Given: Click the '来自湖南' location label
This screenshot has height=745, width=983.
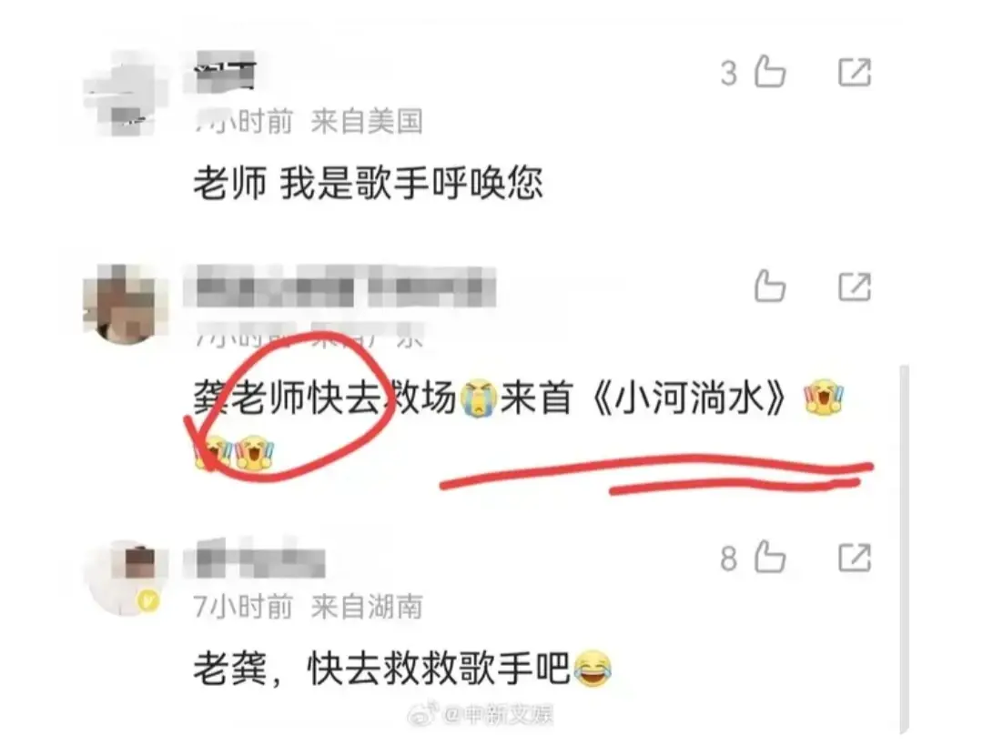Looking at the screenshot, I should [367, 607].
